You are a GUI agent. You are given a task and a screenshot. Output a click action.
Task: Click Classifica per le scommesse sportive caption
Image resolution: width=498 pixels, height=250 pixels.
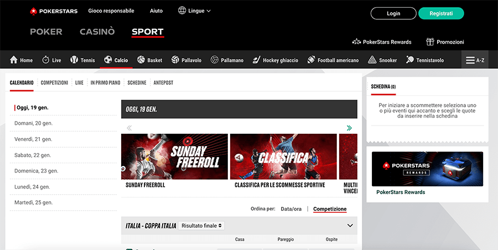(x=280, y=185)
